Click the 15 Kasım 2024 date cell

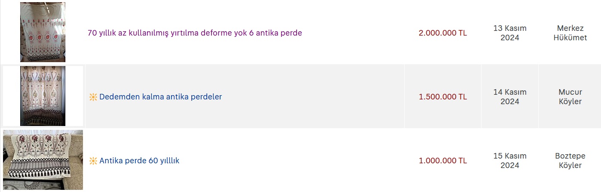pos(510,160)
